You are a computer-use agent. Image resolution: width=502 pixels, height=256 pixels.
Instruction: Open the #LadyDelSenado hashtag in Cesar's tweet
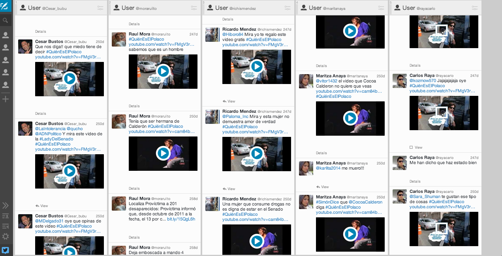(56, 139)
